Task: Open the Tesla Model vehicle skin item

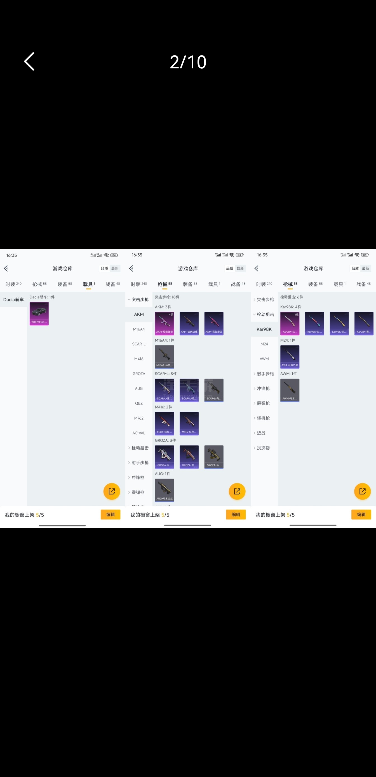Action: [x=39, y=313]
